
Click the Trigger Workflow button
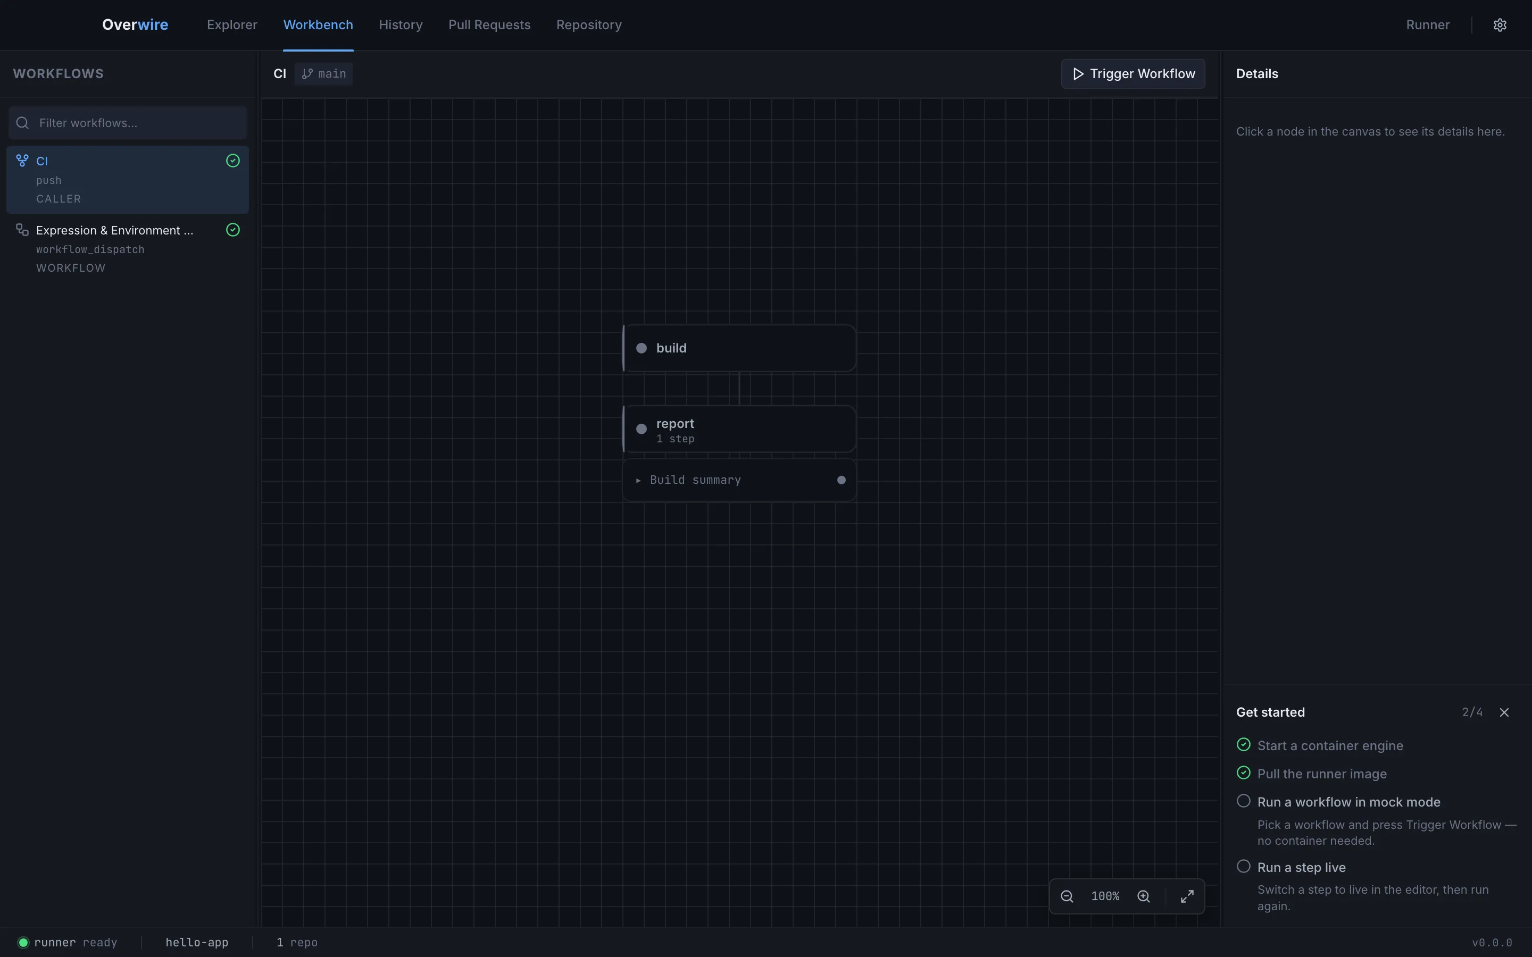tap(1133, 74)
